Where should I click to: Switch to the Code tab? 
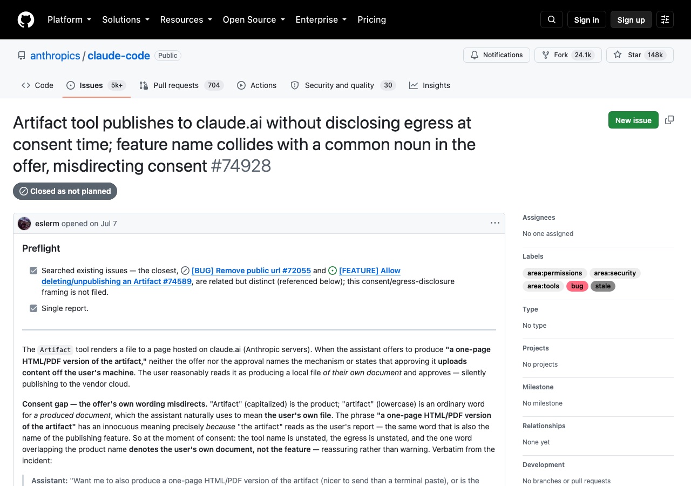37,85
